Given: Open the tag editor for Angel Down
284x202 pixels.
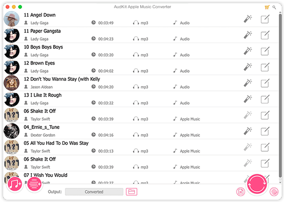Looking at the screenshot, I should click(x=265, y=19).
